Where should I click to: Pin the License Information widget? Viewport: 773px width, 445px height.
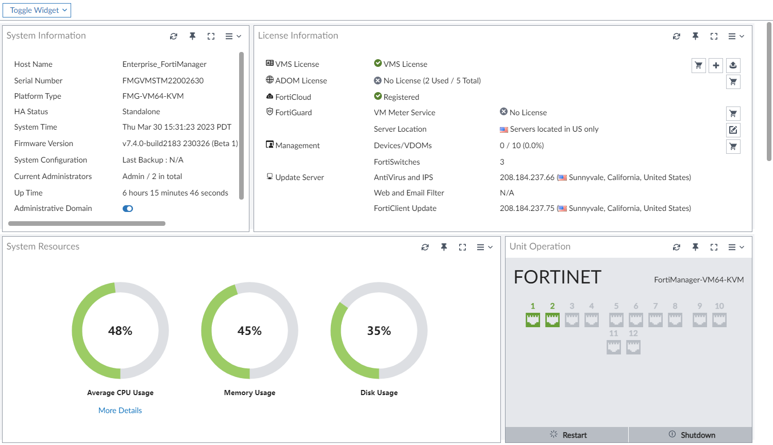[x=695, y=36]
